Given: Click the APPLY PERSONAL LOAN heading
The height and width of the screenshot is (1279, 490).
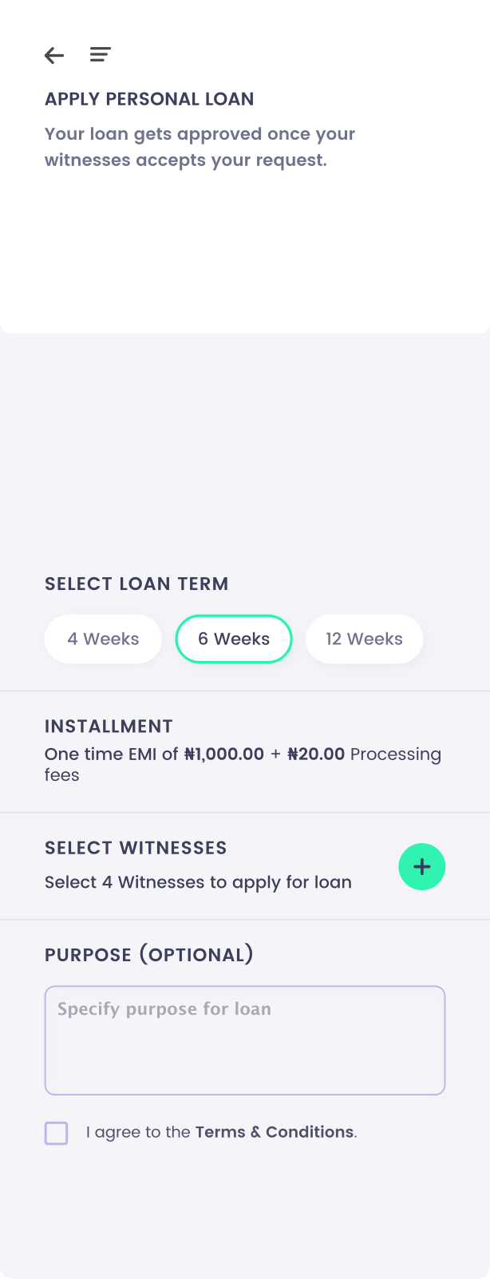Looking at the screenshot, I should coord(149,99).
